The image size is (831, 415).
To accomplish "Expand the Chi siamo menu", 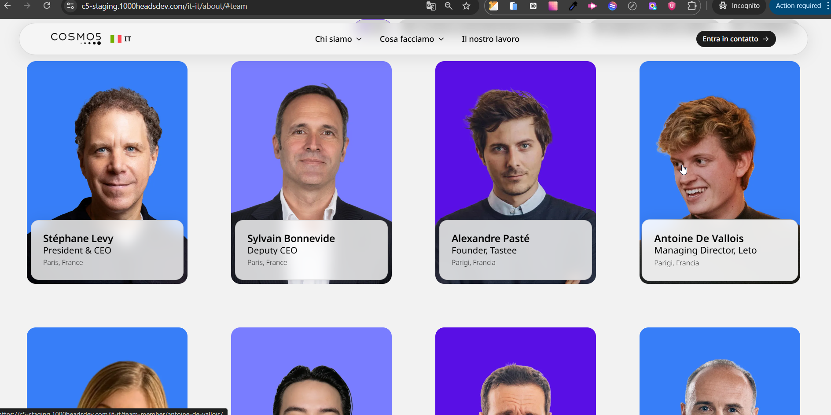I will (x=338, y=39).
